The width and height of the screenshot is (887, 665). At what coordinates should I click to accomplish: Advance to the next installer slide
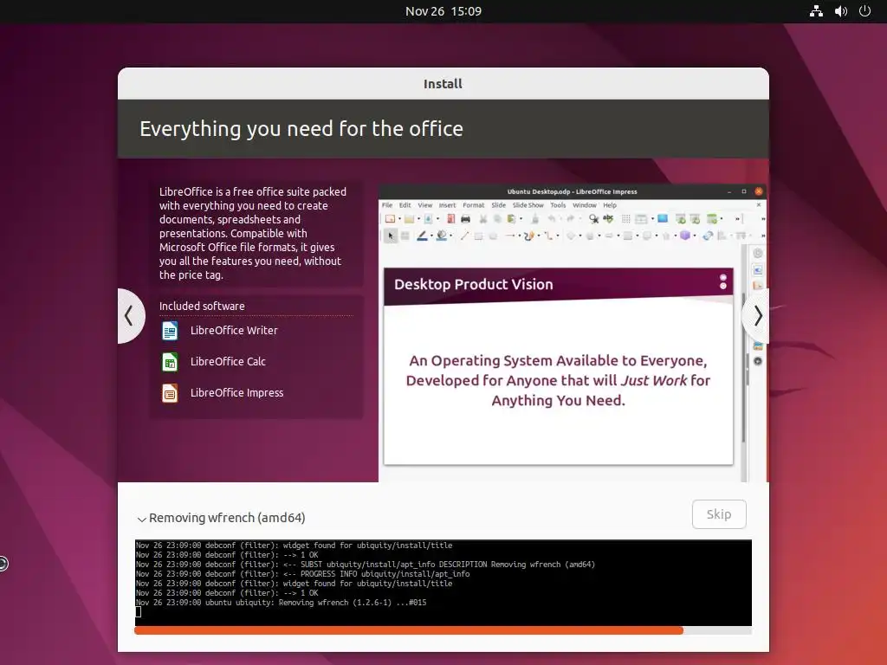click(x=757, y=315)
